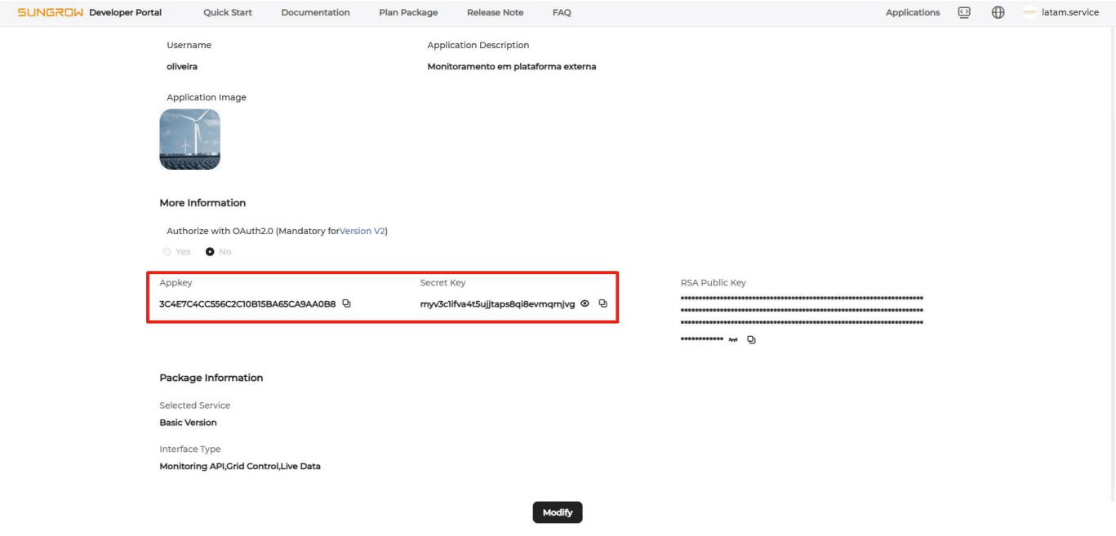Select Yes for OAuth2.0 authorization
The width and height of the screenshot is (1116, 536).
pyautogui.click(x=167, y=251)
